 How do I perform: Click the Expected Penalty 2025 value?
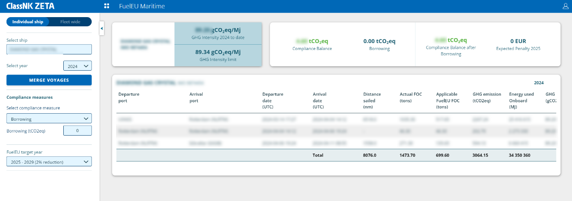[518, 41]
